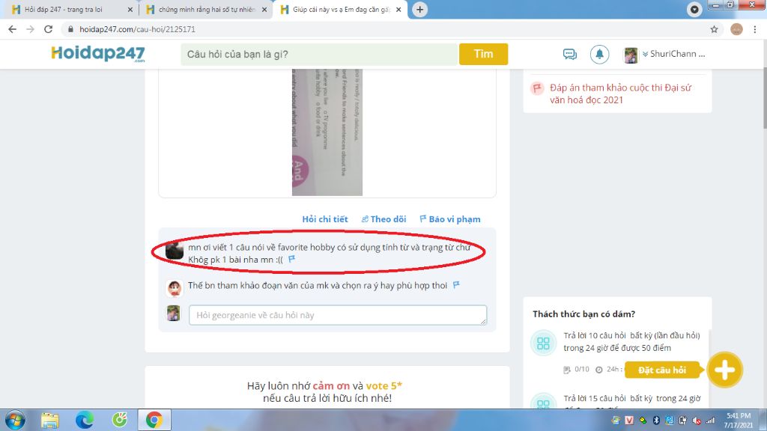
Task: Open Microsoft Edge from taskbar
Action: 85,420
